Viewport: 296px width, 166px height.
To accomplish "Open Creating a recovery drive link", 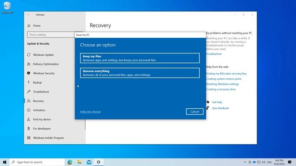I will (221, 89).
